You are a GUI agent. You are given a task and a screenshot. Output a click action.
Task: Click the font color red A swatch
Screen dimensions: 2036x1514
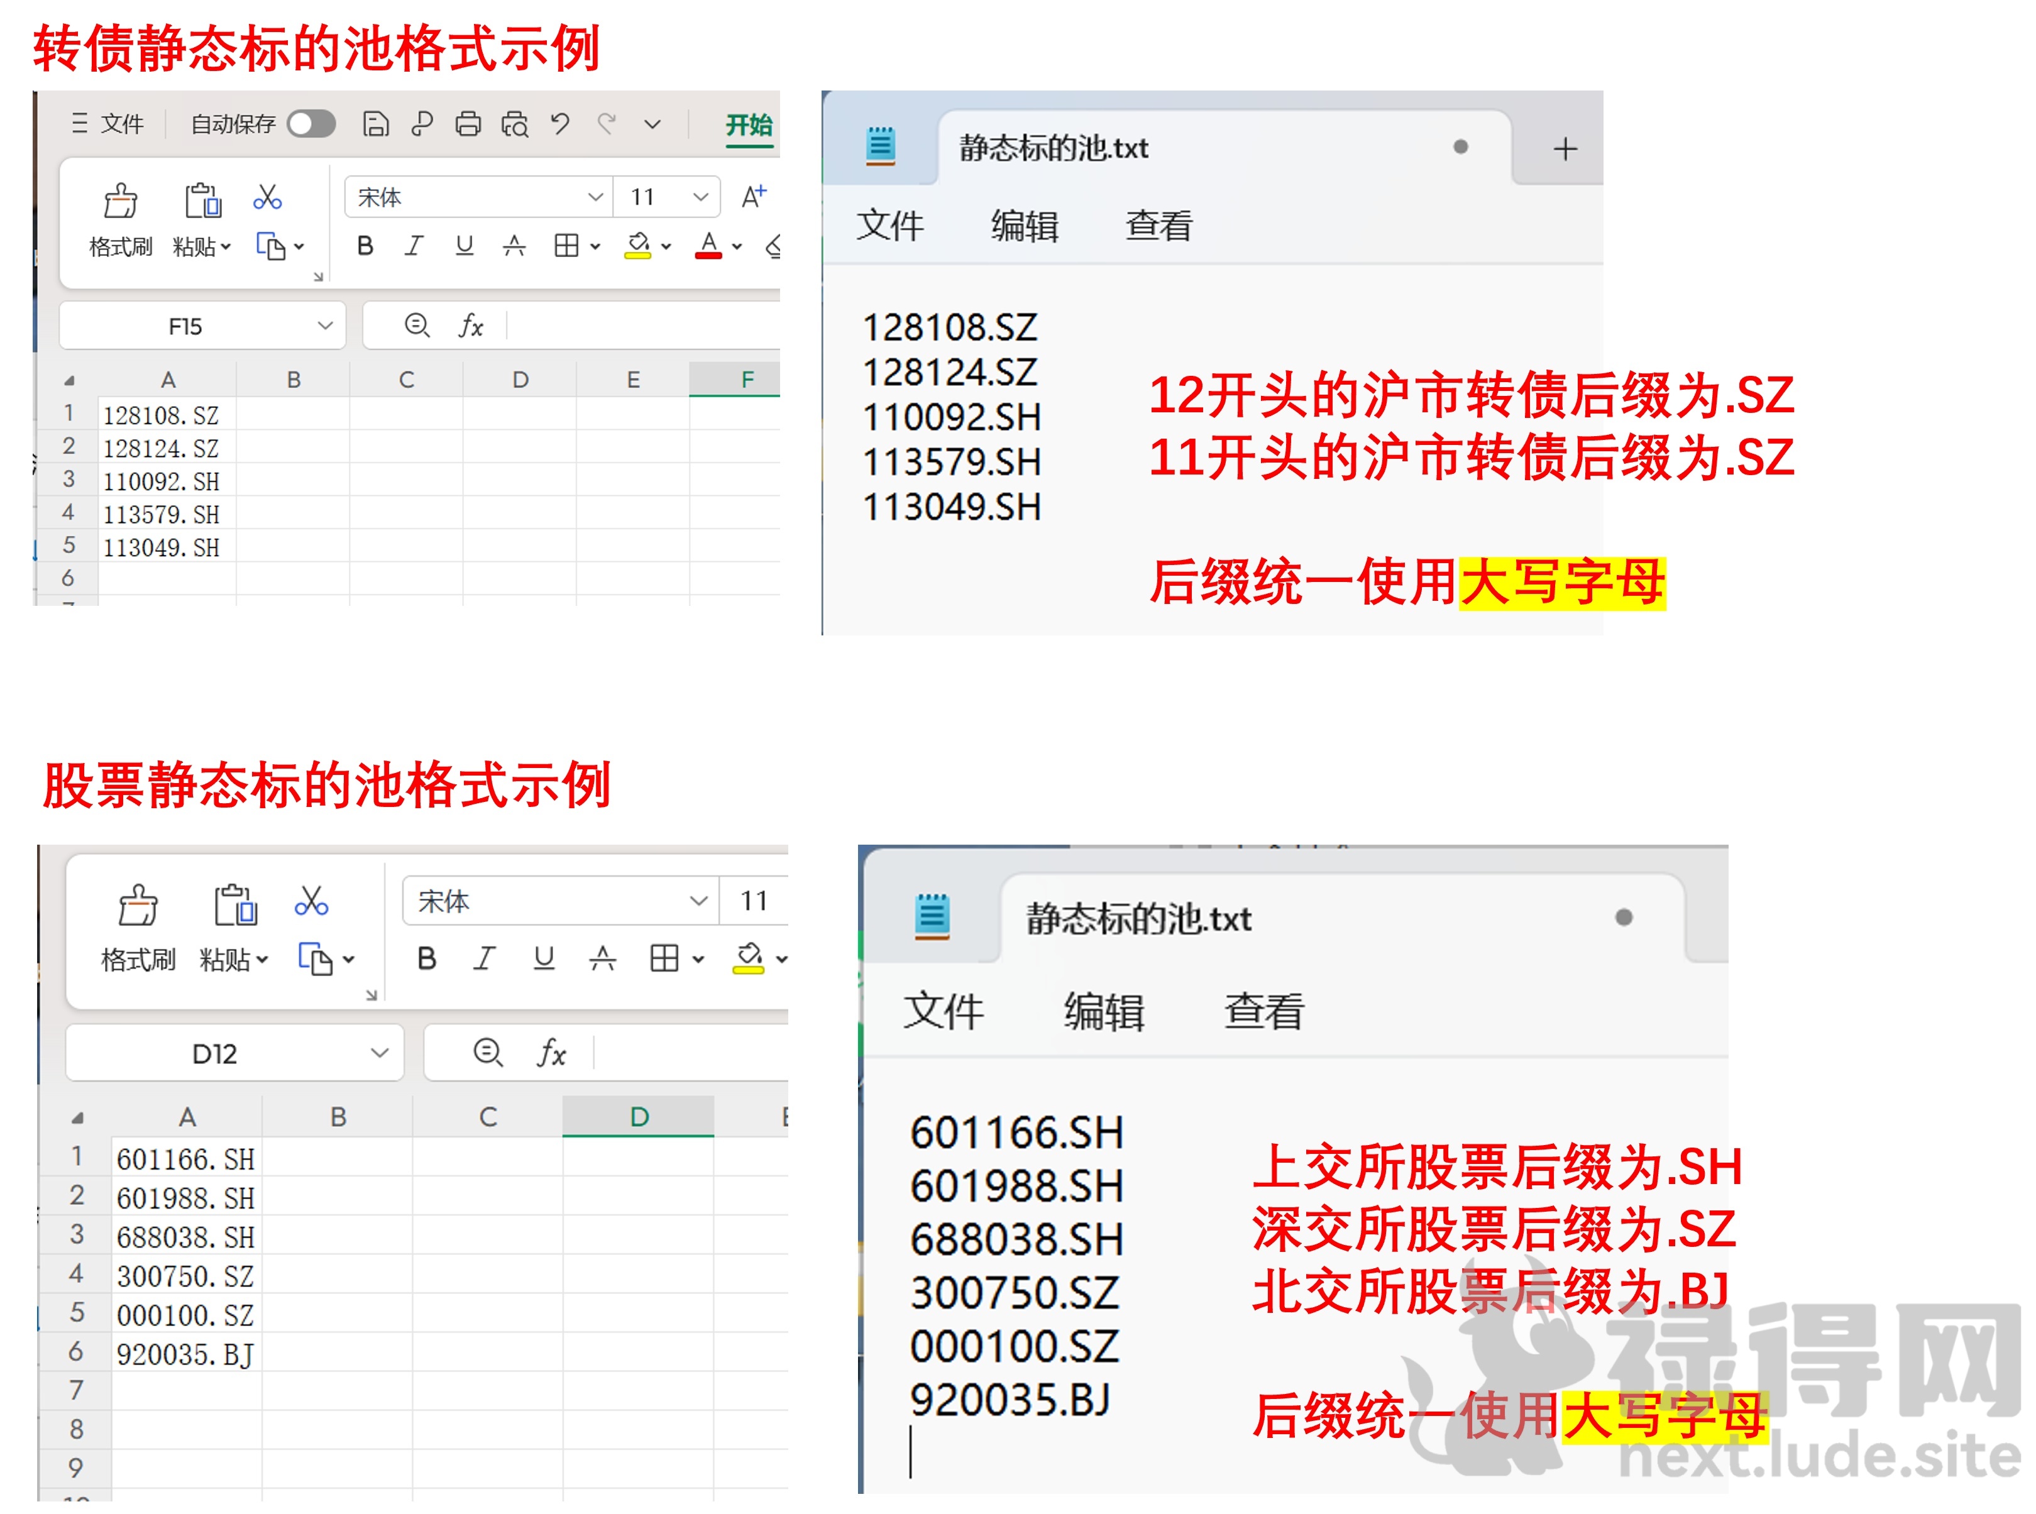tap(708, 246)
